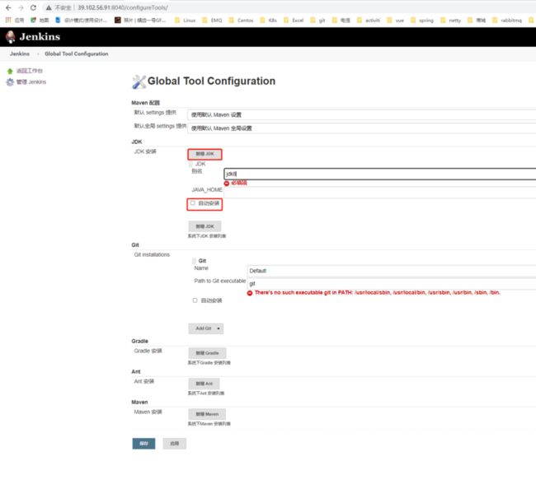Click the maps bookmark icon
The height and width of the screenshot is (484, 536).
(34, 20)
